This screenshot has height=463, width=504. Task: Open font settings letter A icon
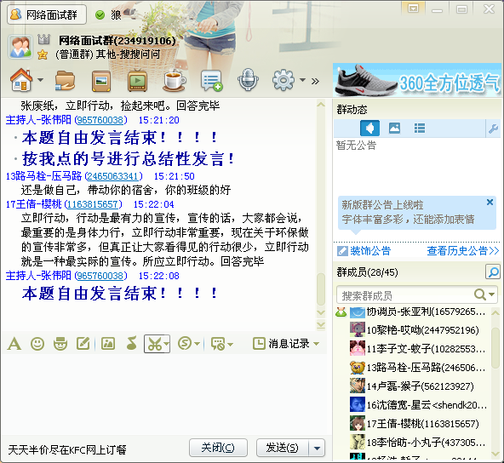(x=14, y=344)
